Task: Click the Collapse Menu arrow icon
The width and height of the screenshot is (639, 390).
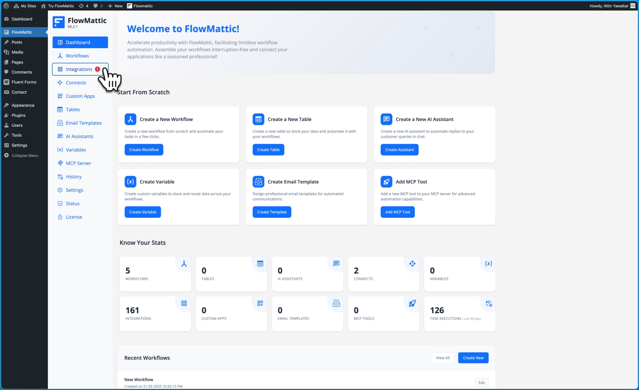Action: [6, 155]
